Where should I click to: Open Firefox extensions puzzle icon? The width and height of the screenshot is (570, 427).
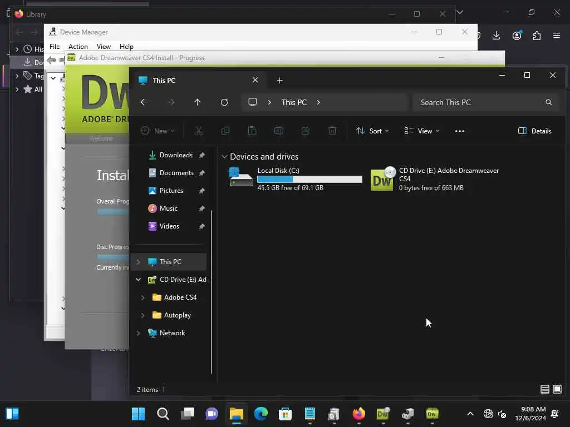coord(537,36)
